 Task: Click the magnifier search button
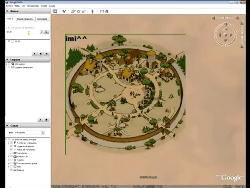tap(46, 32)
